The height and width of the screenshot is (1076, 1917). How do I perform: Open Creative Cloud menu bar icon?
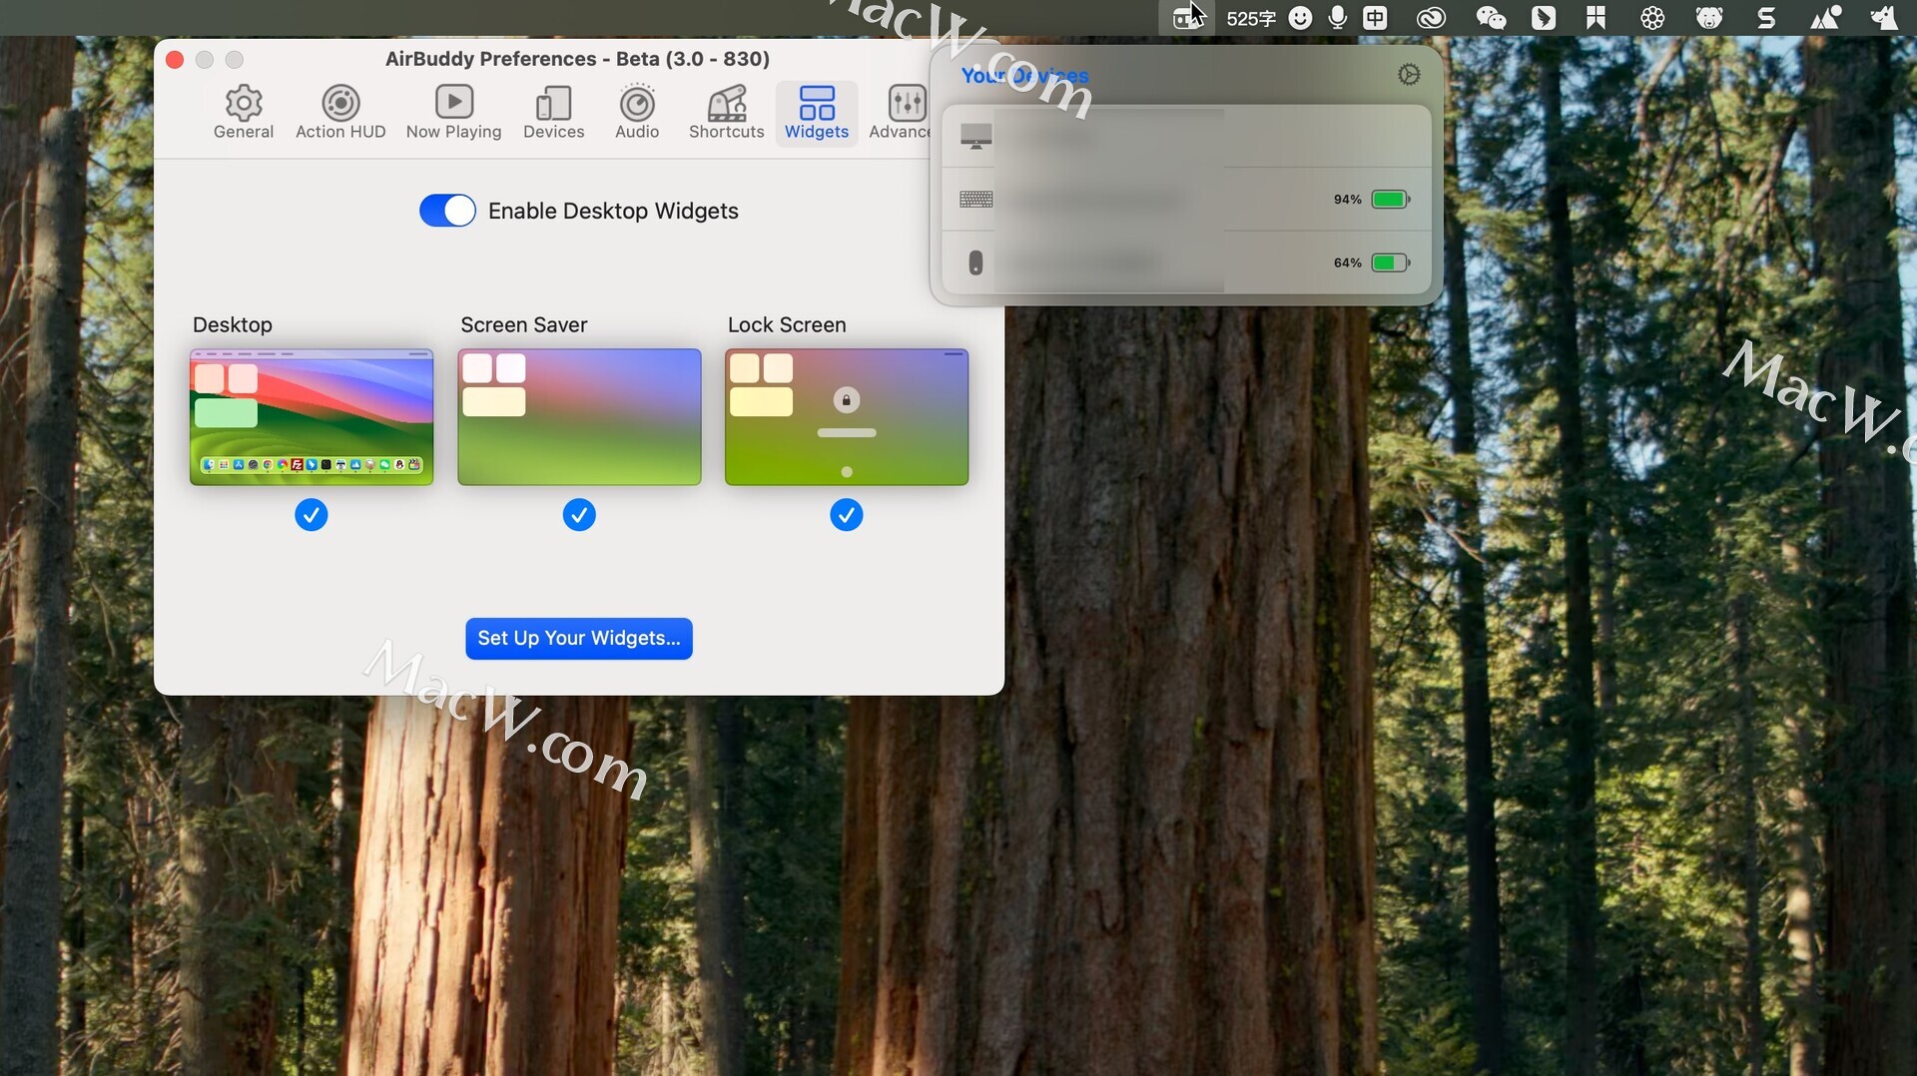point(1431,18)
